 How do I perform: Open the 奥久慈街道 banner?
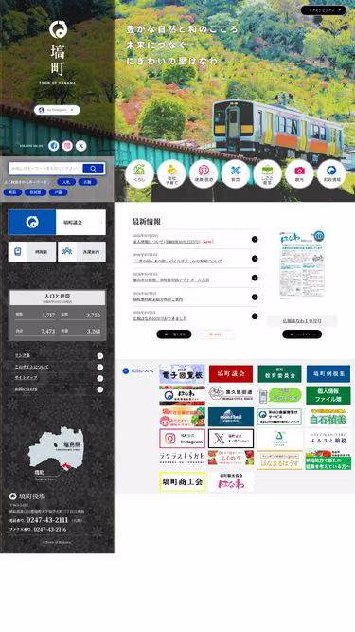[231, 395]
